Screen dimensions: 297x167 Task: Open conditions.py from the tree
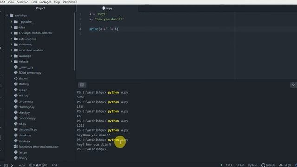tap(27, 118)
